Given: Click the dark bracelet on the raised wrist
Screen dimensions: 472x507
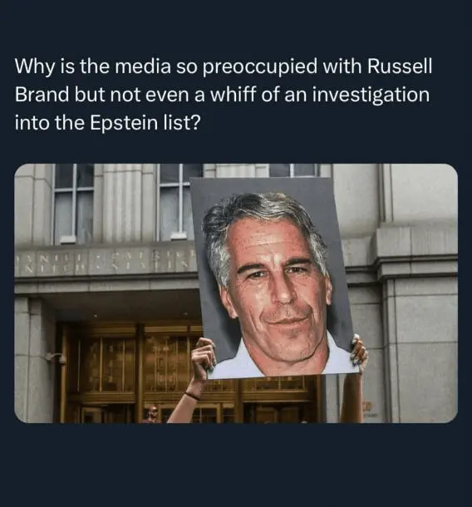Looking at the screenshot, I should point(192,395).
